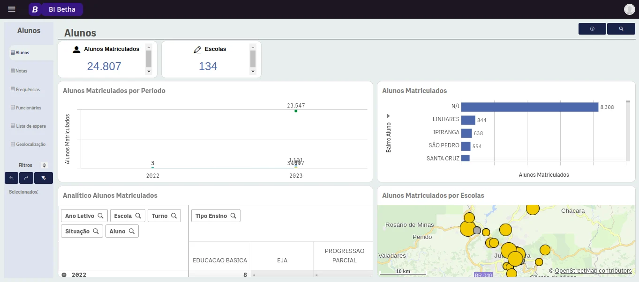Open the hamburger menu in the top bar
Viewport: 639px width, 282px height.
tap(12, 9)
